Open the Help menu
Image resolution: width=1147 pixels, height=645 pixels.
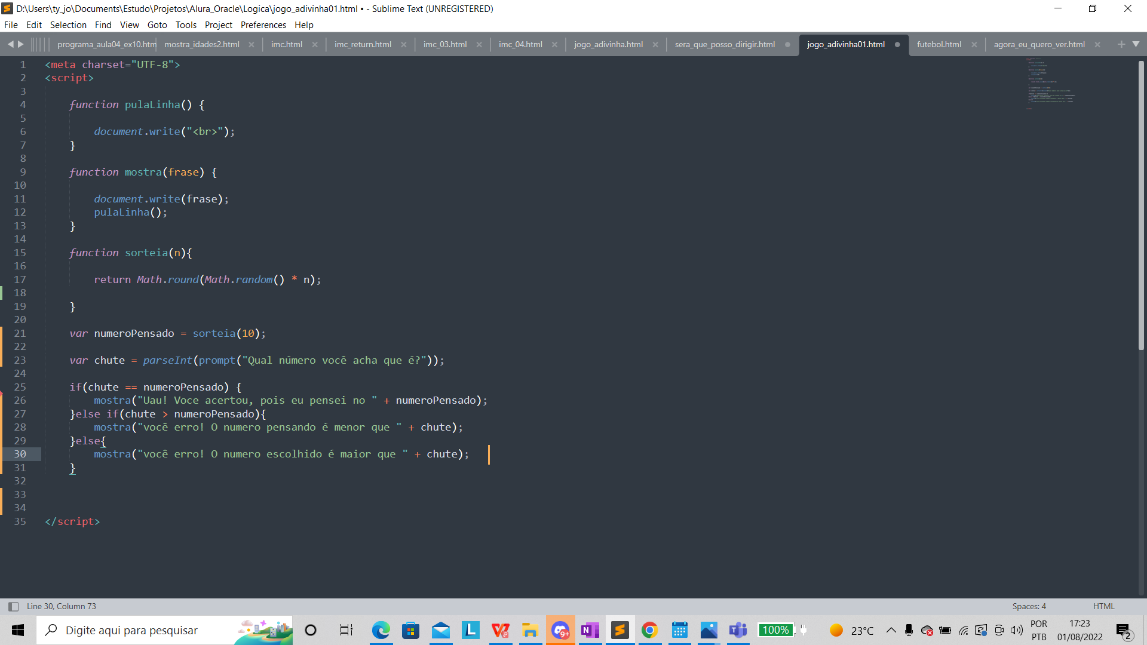(303, 25)
